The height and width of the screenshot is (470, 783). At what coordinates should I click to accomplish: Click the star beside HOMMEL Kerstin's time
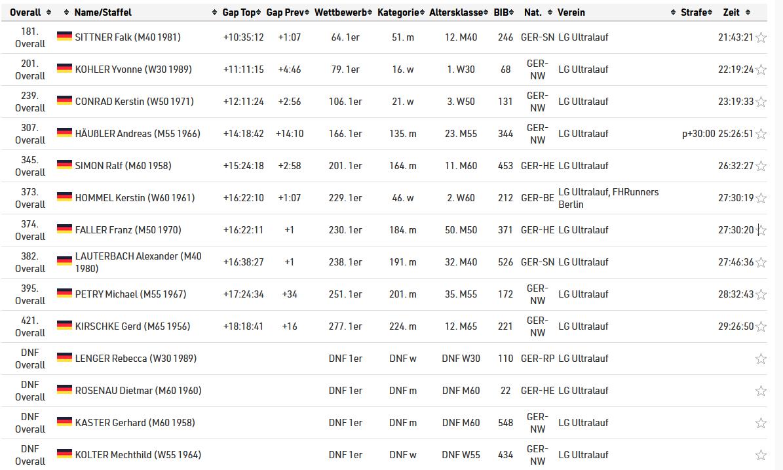761,199
